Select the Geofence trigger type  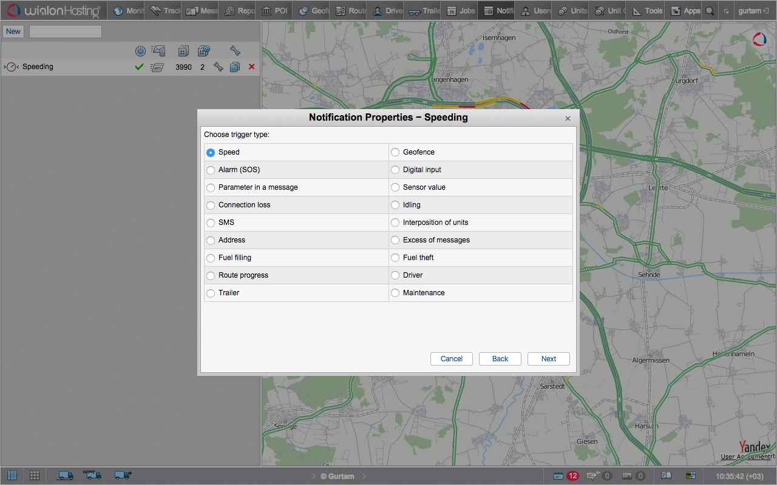[x=395, y=152]
